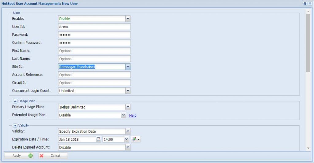Screen dimensions: 314x163
Task: Open the Primary Usage Plan dropdown
Action: point(128,107)
